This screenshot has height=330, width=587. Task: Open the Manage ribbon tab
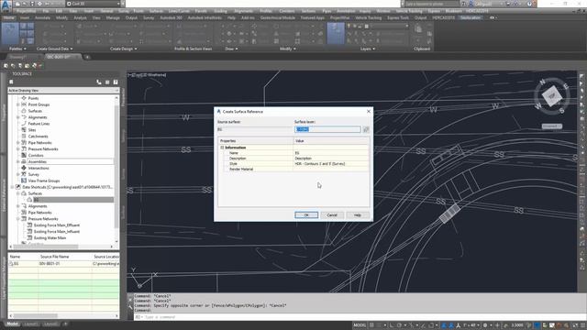coord(113,17)
